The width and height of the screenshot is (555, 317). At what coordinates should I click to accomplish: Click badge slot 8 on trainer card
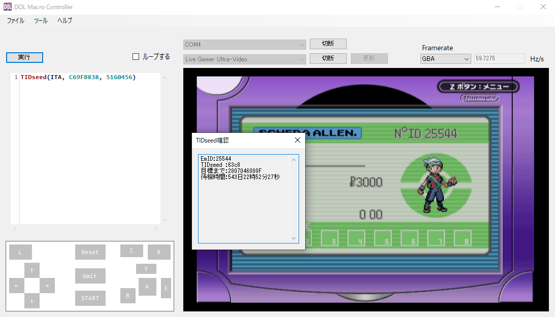pyautogui.click(x=463, y=238)
